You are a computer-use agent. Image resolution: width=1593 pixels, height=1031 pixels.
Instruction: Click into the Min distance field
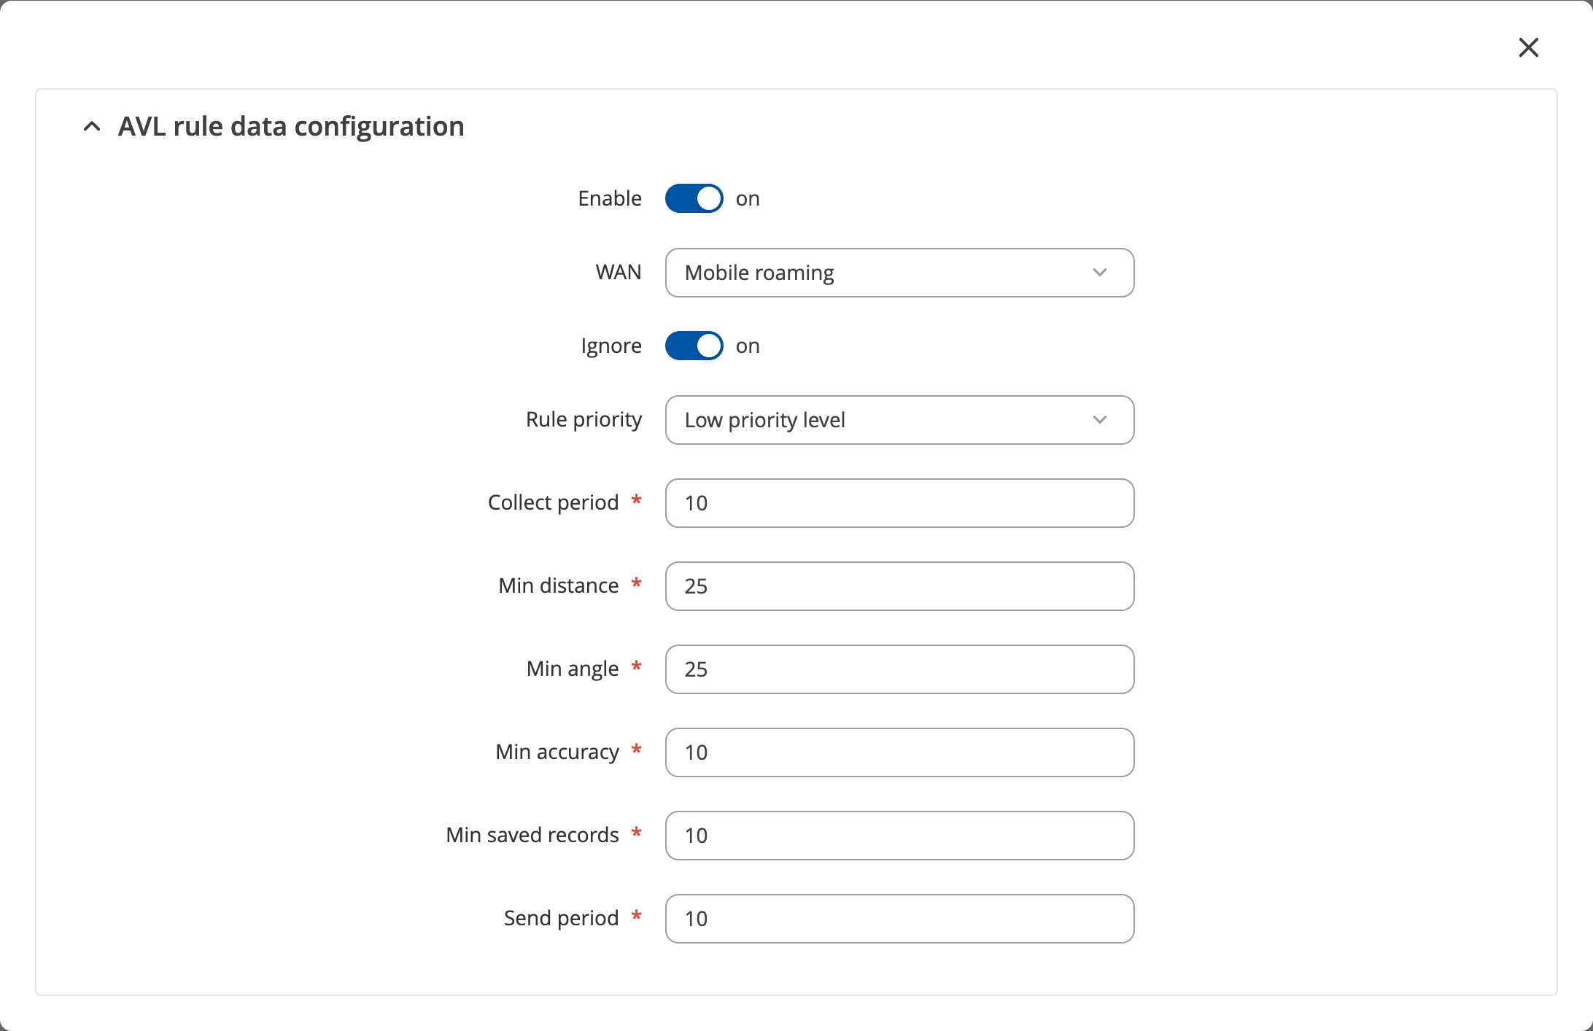tap(899, 586)
